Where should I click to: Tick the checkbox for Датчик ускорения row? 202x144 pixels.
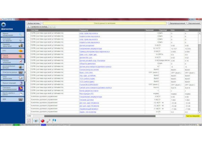pos(29,45)
